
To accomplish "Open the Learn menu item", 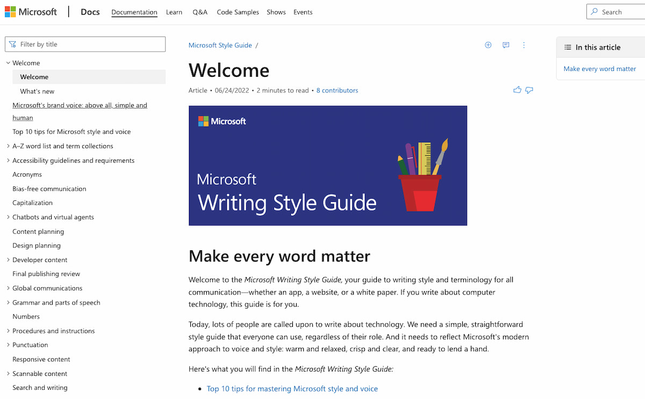I will click(174, 12).
